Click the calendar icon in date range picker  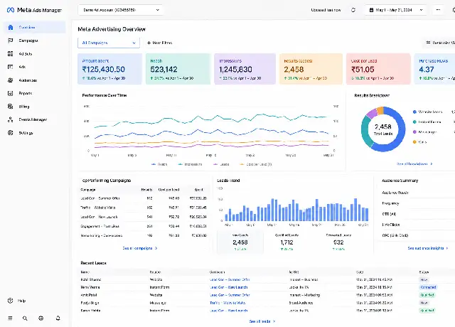(371, 10)
